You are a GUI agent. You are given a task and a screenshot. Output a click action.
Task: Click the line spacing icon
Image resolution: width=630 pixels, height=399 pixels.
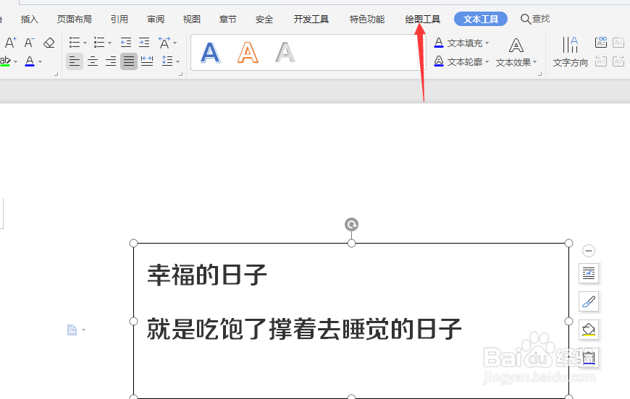167,61
